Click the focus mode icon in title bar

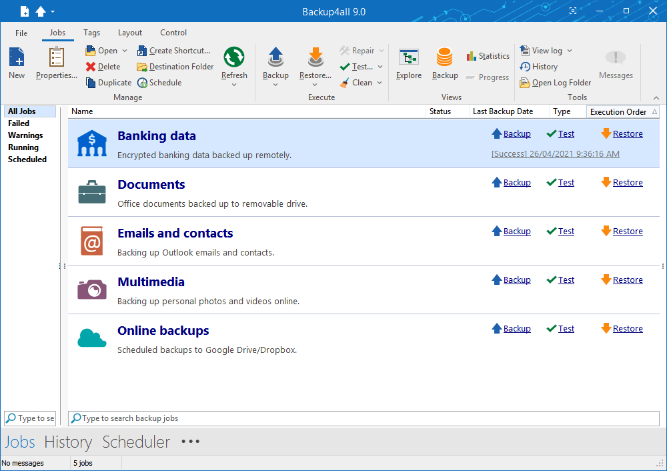pos(573,11)
